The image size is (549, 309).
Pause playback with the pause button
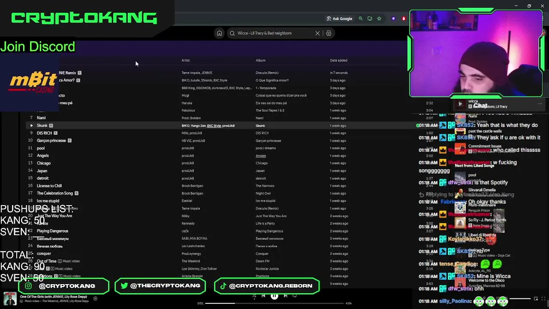point(274,296)
